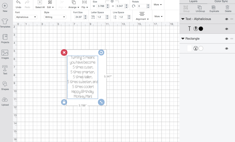Image resolution: width=235 pixels, height=142 pixels.
Task: Collapse the Rectangle layer group
Action: pos(183,39)
